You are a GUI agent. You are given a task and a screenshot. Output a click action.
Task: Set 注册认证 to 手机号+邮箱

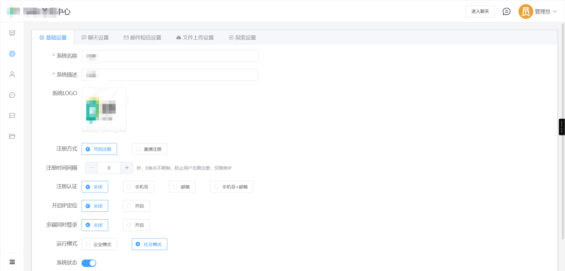click(x=232, y=187)
